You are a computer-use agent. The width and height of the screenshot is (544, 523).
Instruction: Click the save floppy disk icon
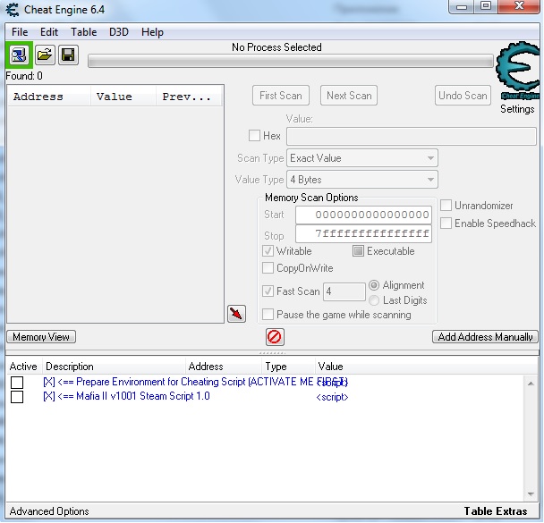[x=68, y=55]
